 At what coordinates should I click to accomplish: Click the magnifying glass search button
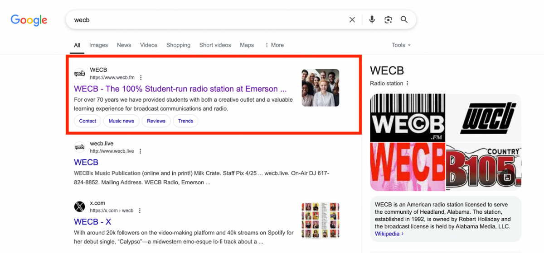point(404,20)
